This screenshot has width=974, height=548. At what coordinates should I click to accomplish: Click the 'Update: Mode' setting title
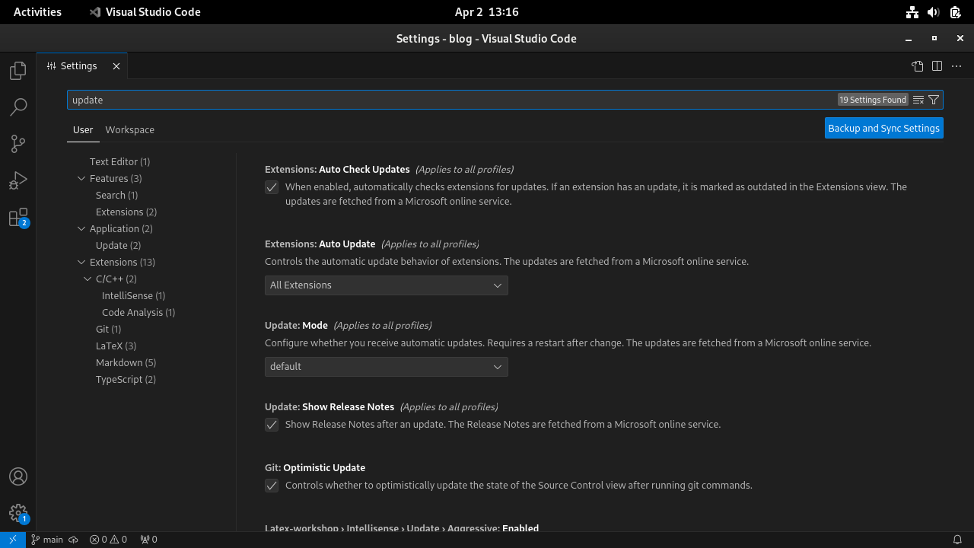(x=296, y=325)
